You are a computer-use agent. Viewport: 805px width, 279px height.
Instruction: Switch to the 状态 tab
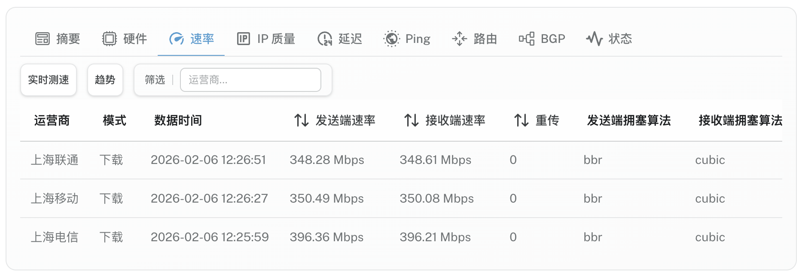[x=608, y=39]
